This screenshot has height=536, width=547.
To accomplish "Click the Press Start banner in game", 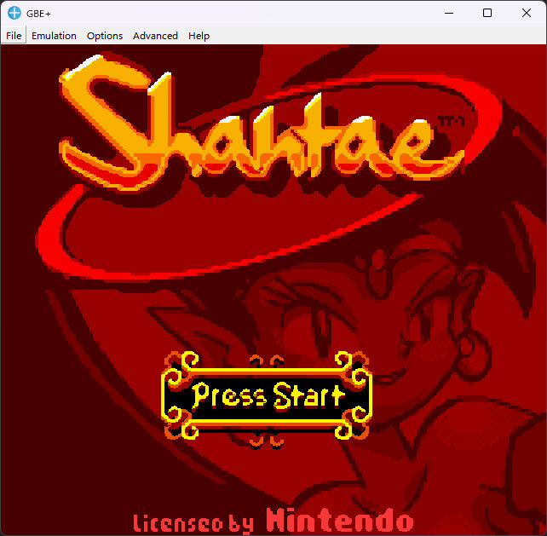I will (x=267, y=399).
